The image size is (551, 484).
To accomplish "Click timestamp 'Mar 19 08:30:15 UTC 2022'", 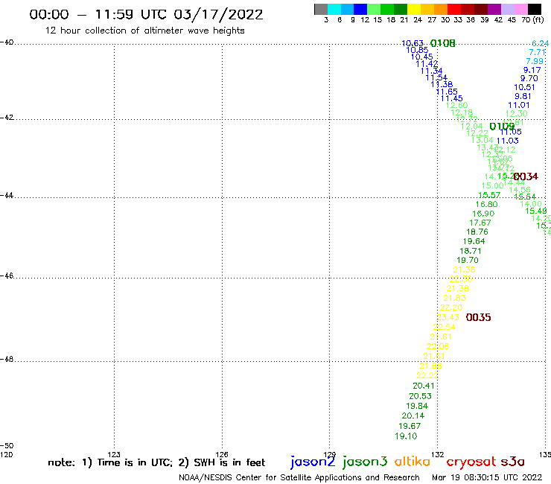I will [x=487, y=478].
